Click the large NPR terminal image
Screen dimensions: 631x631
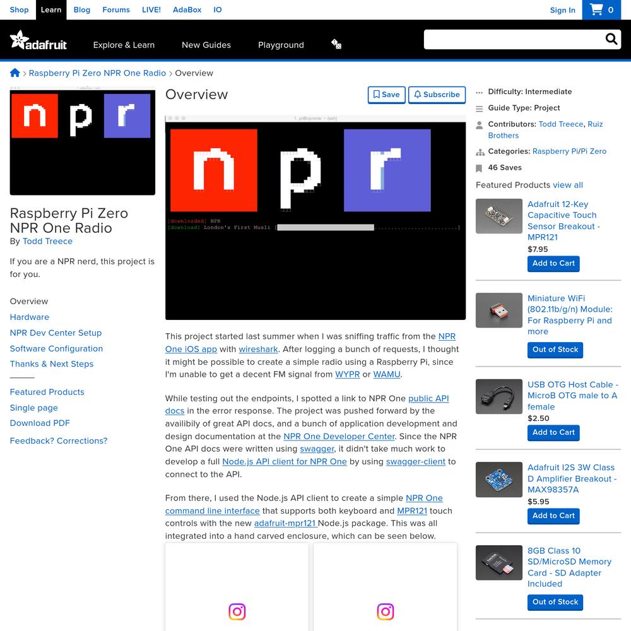(x=315, y=217)
